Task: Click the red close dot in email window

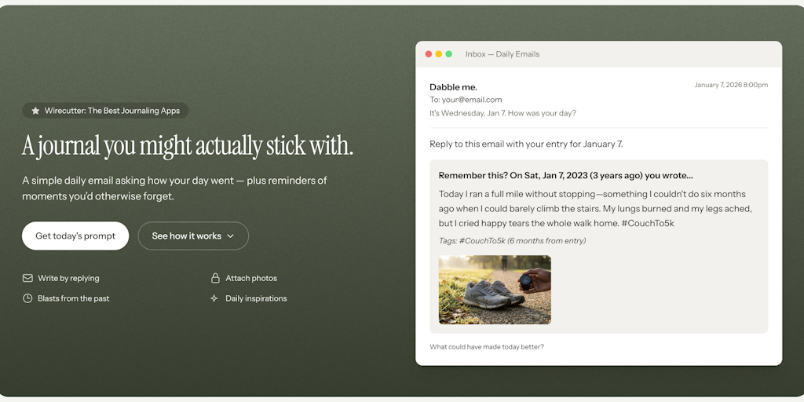Action: coord(429,54)
